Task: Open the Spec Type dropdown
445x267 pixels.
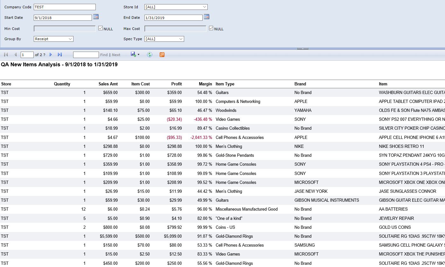Action: click(164, 39)
